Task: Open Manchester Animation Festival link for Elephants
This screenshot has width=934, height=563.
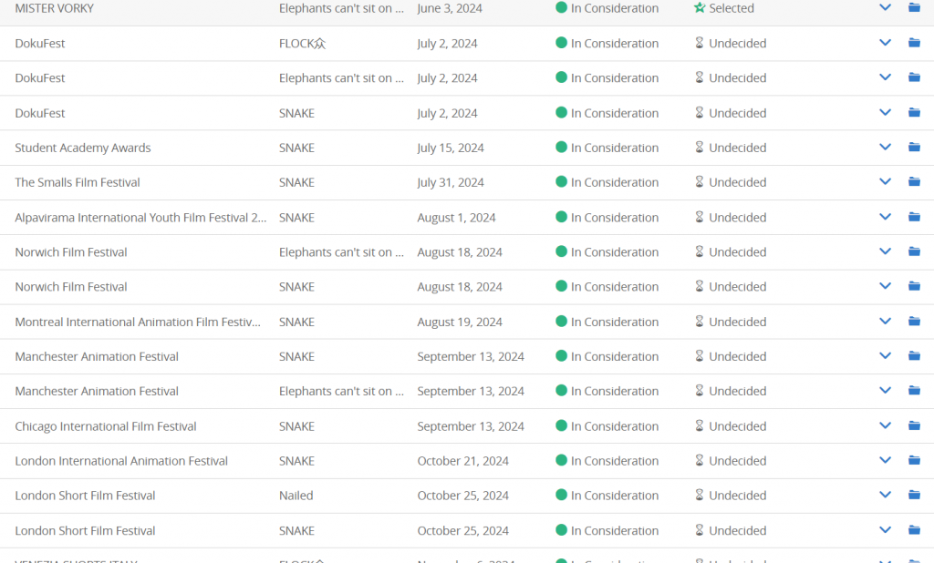Action: tap(97, 391)
